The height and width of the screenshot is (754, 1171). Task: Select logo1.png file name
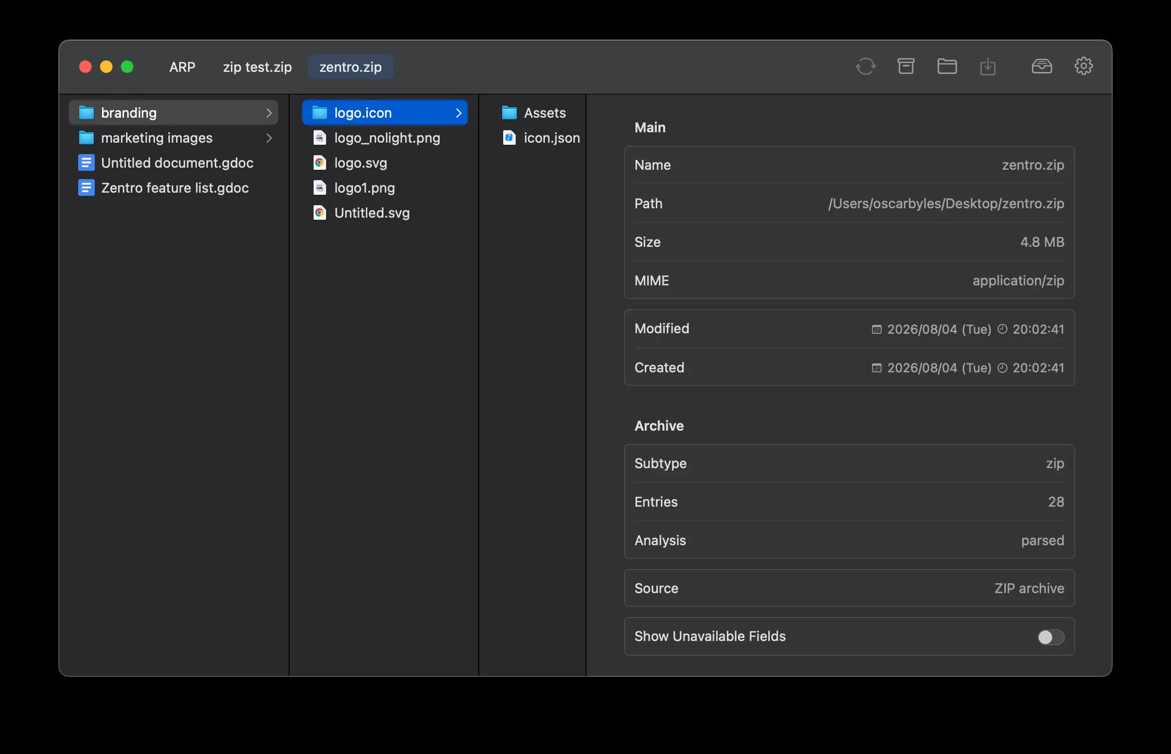[365, 187]
